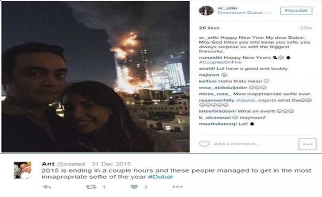
Task: Focus the Add a comment field
Action: [236, 144]
